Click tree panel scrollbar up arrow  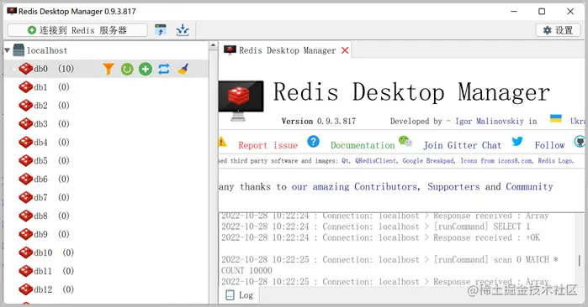[213, 45]
